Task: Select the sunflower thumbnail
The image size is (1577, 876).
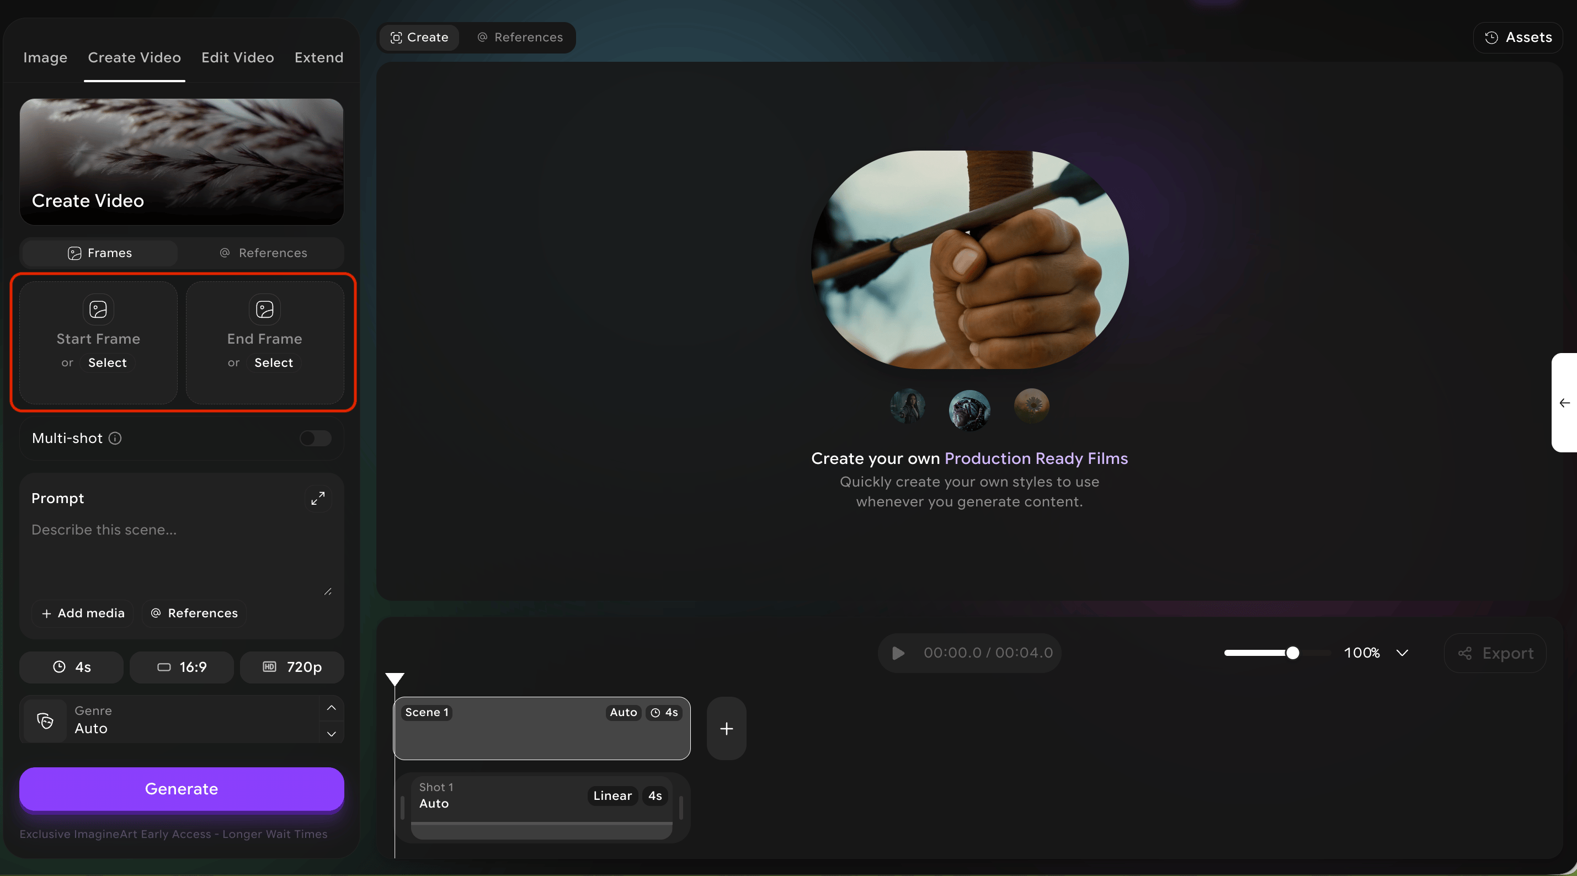Action: tap(1031, 406)
